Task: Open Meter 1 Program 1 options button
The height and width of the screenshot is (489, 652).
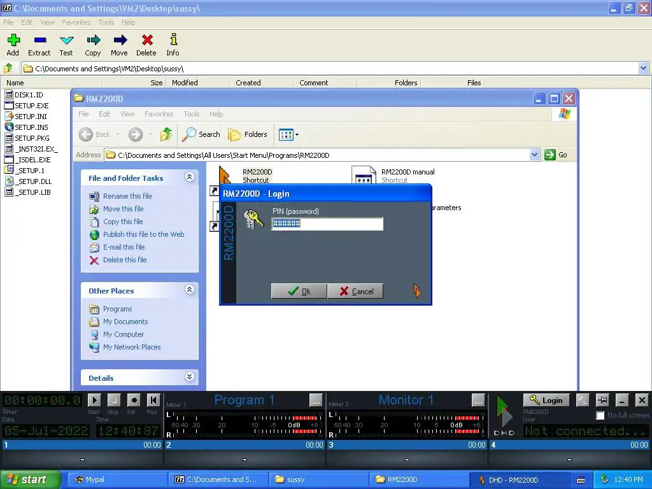Action: [x=316, y=400]
